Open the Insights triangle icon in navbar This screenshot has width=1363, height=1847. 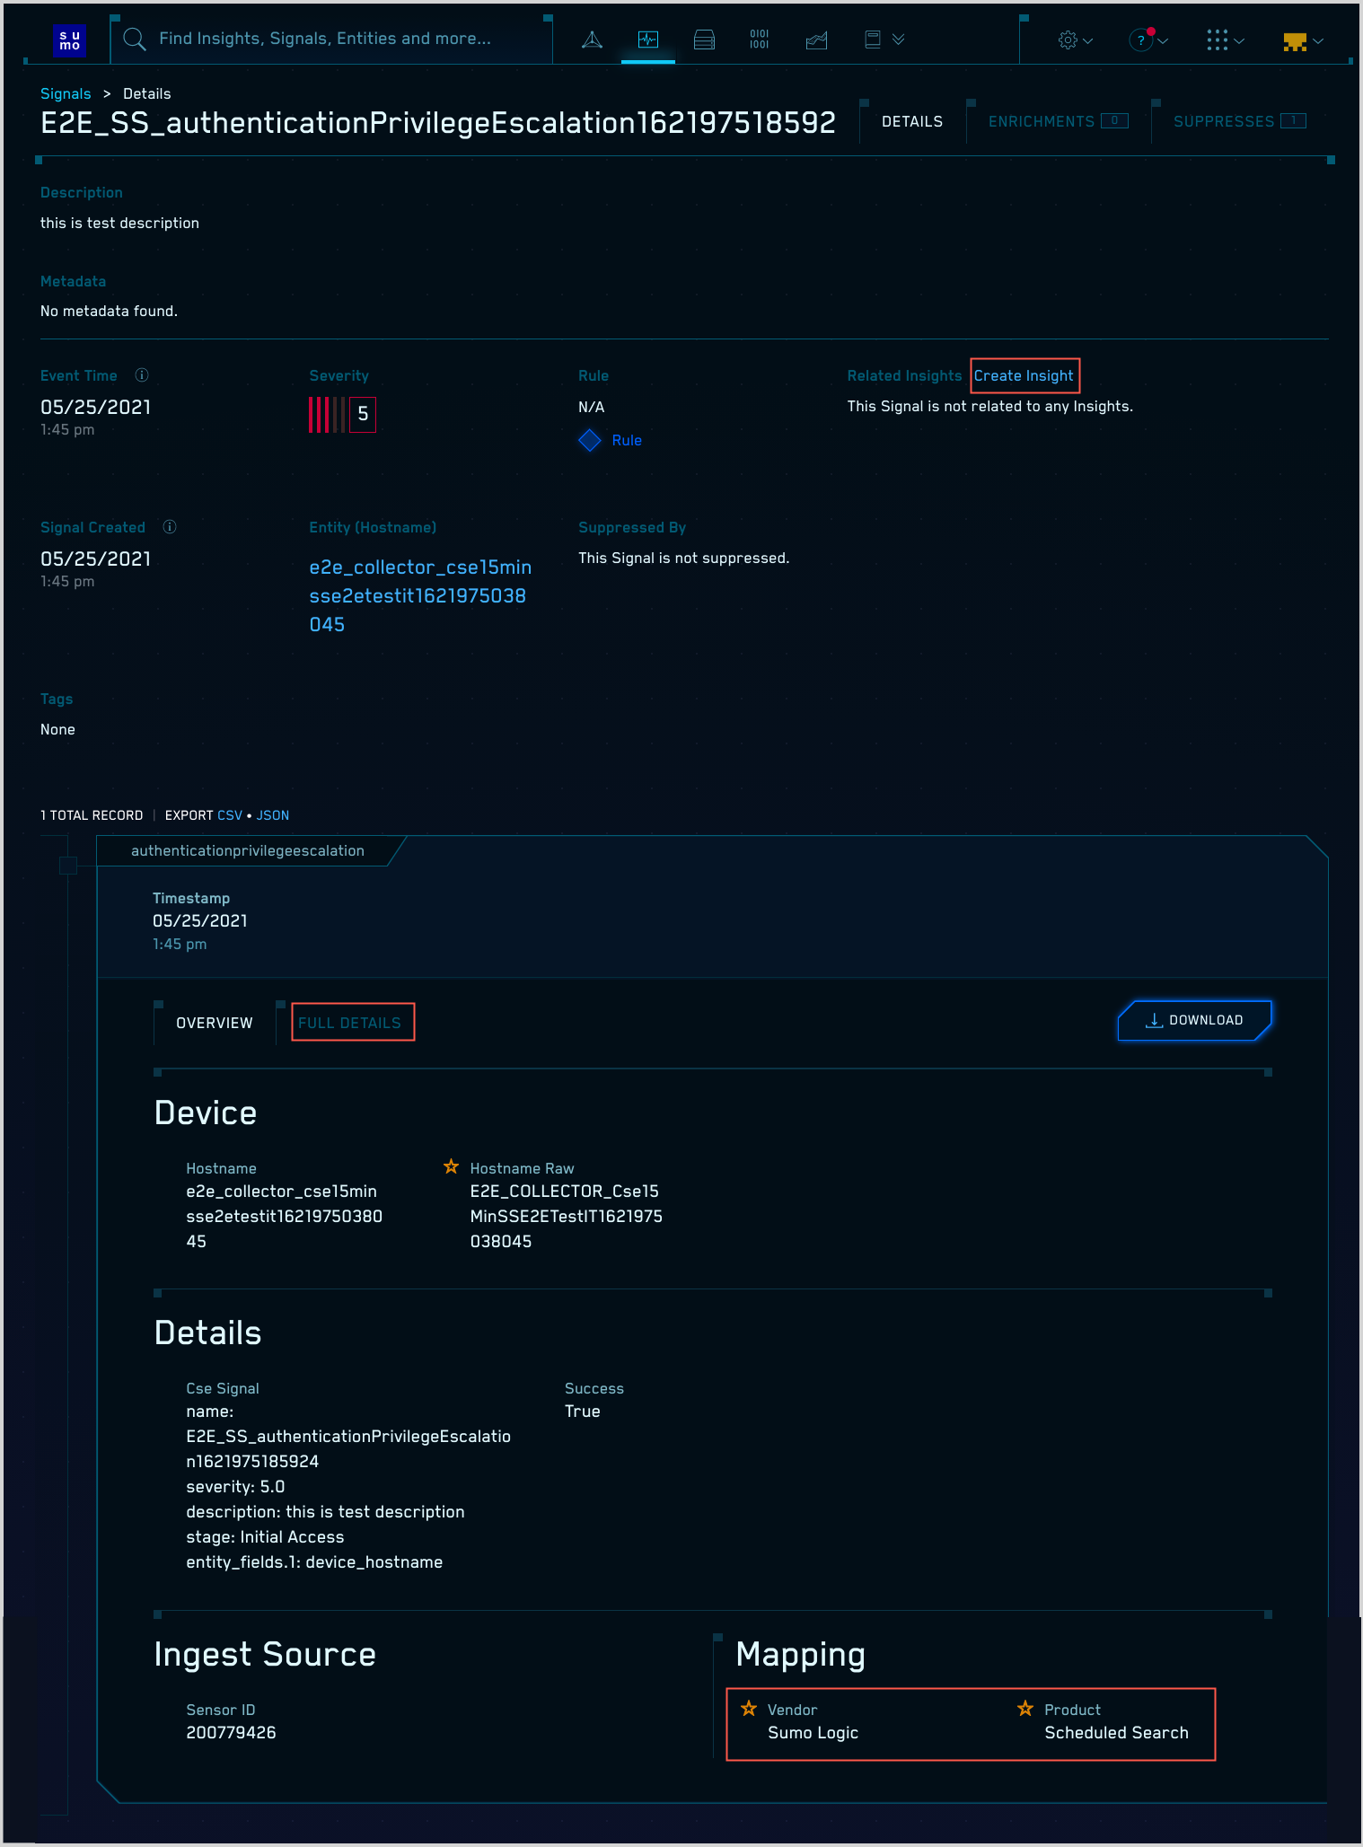pyautogui.click(x=592, y=40)
